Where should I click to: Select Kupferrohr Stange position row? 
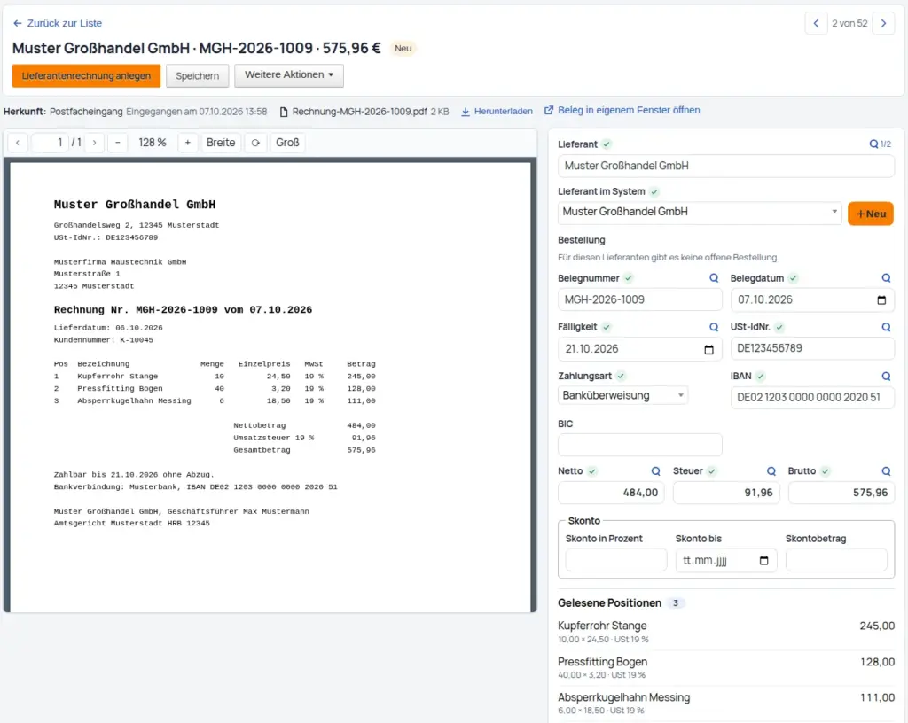click(726, 632)
